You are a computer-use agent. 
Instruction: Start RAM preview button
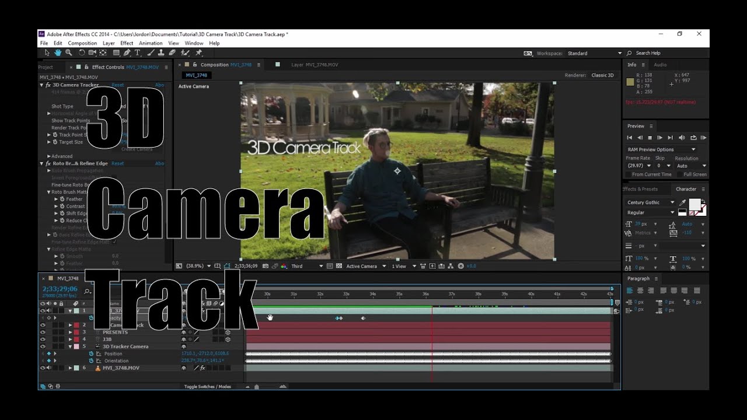pyautogui.click(x=703, y=138)
